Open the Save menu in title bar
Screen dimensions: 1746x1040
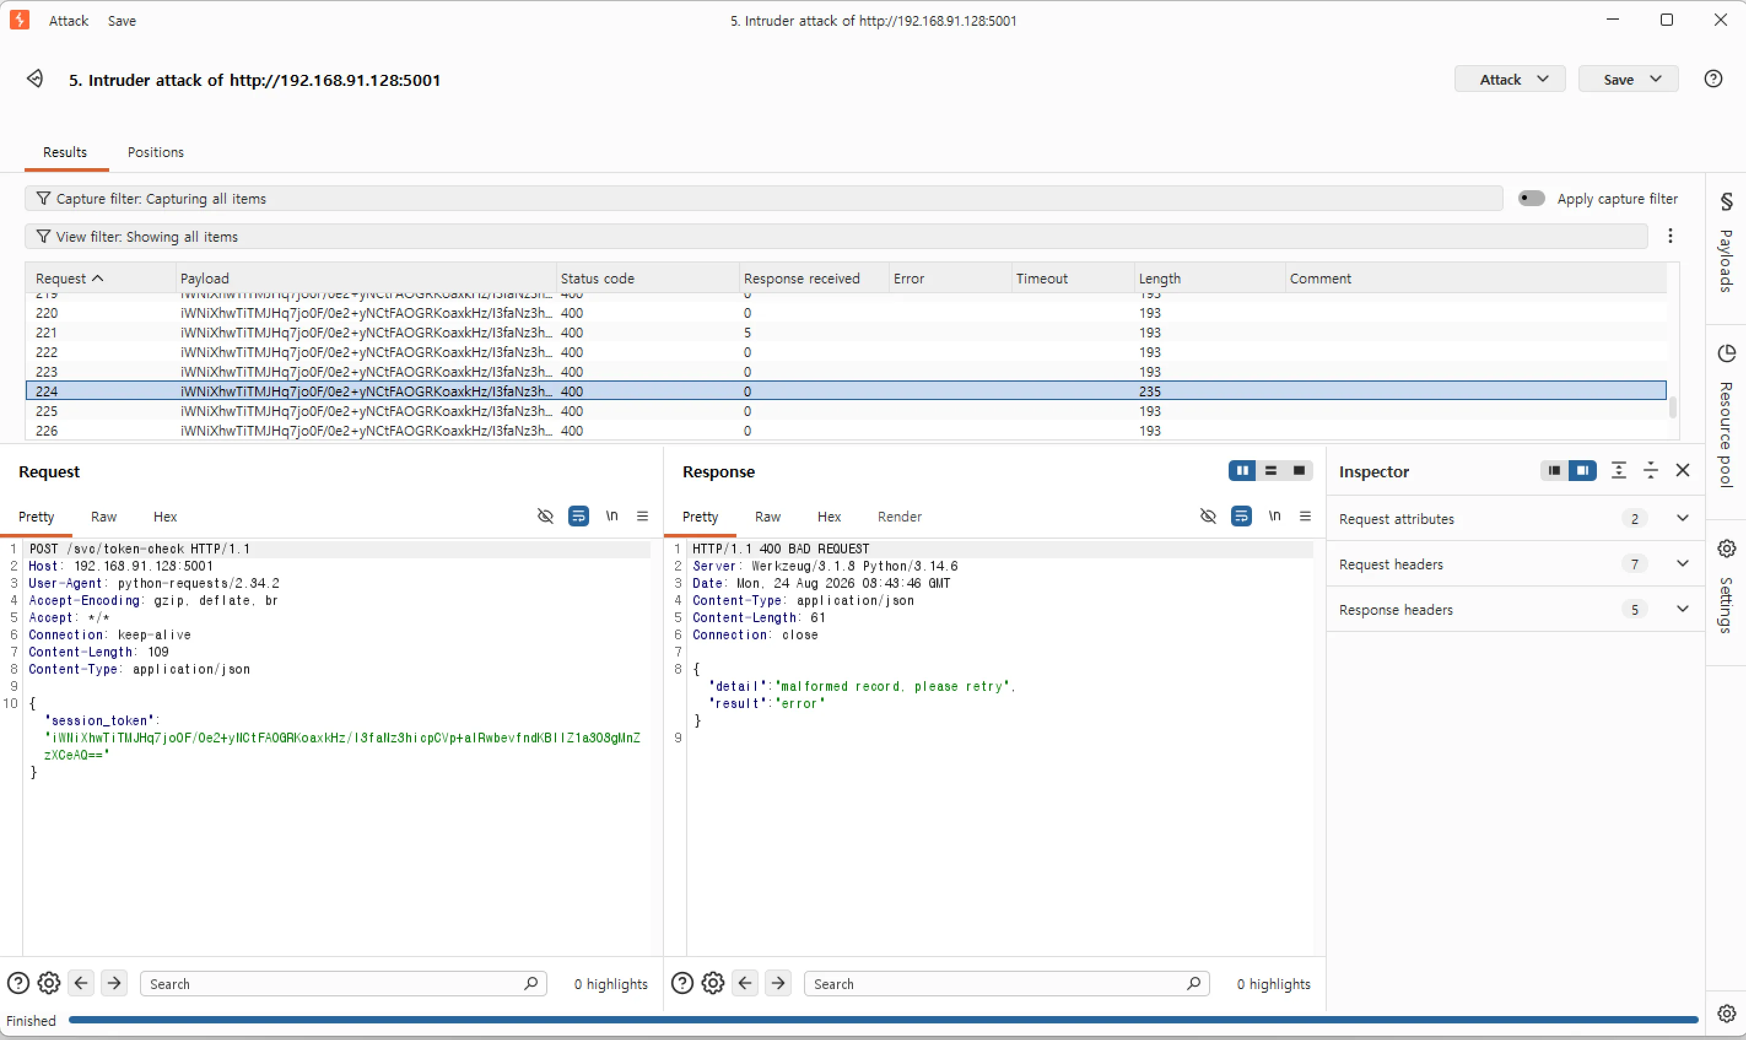pyautogui.click(x=122, y=20)
